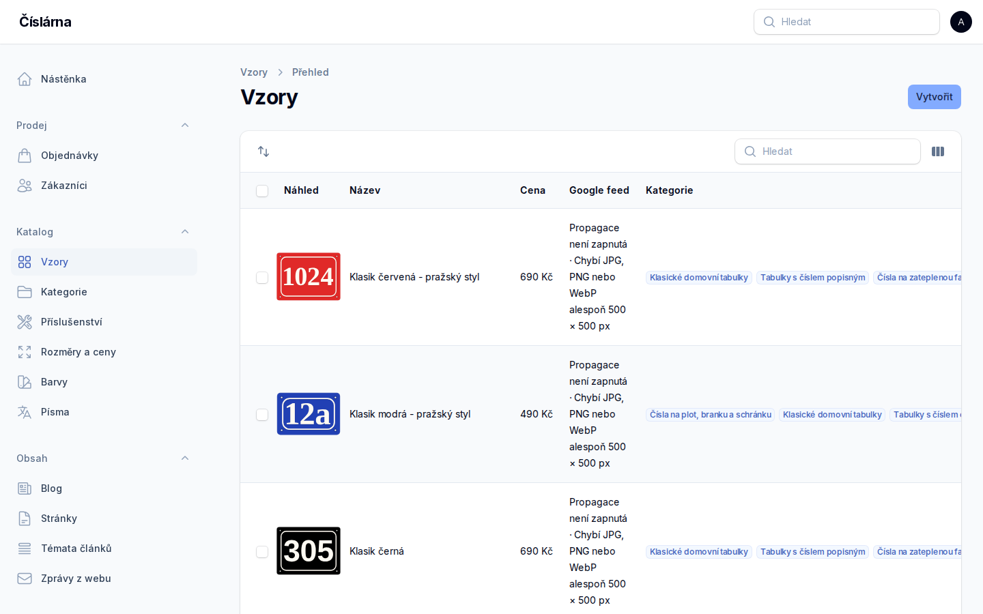
Task: Click the Číslárna logo
Action: tap(45, 22)
